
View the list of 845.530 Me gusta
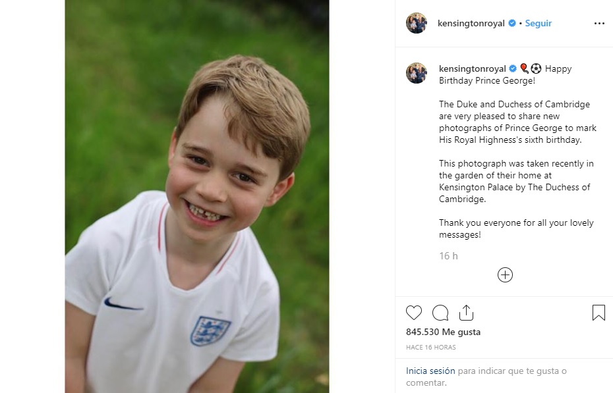[444, 332]
